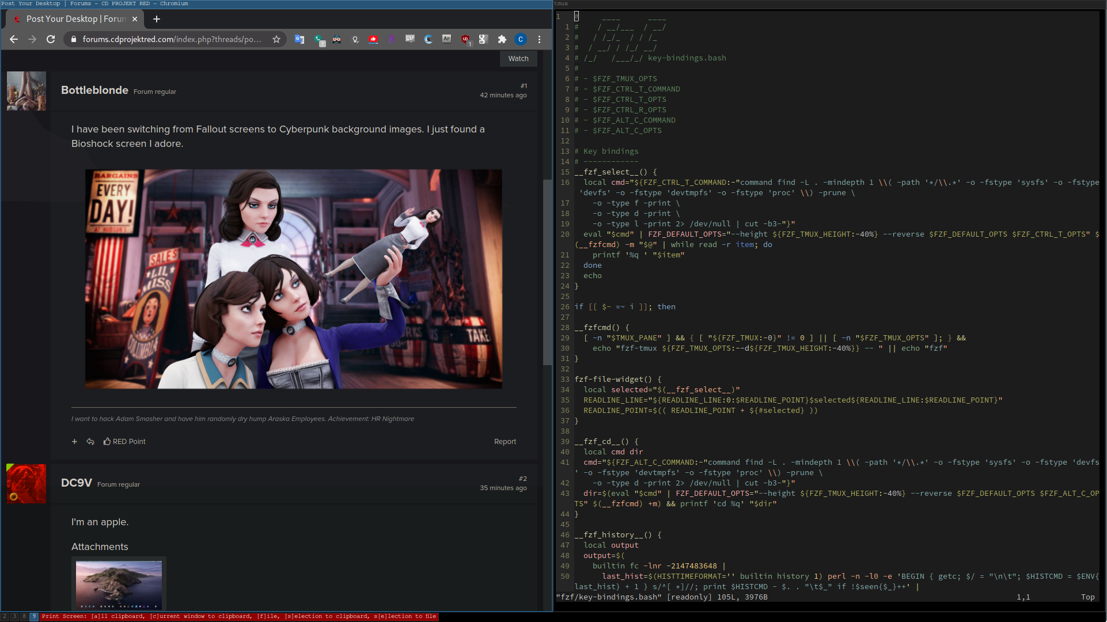The image size is (1107, 622).
Task: Open Google Translate extension
Action: point(300,39)
